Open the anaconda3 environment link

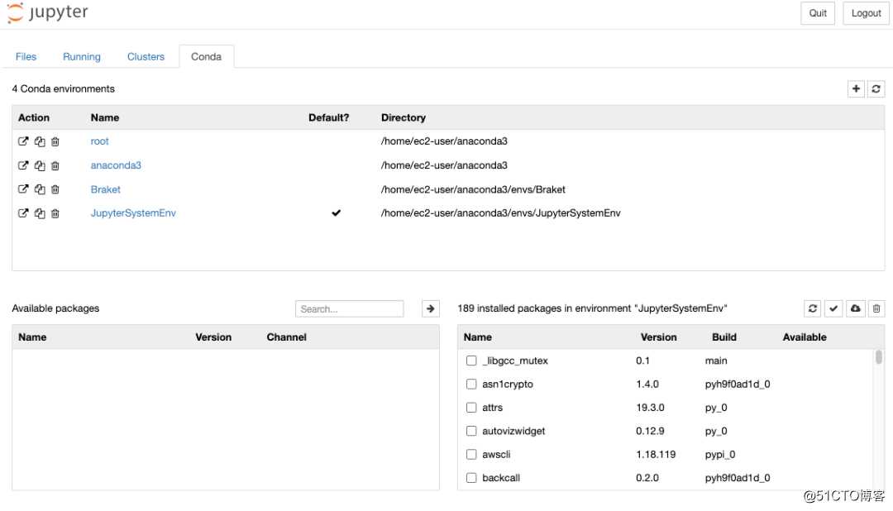[116, 165]
